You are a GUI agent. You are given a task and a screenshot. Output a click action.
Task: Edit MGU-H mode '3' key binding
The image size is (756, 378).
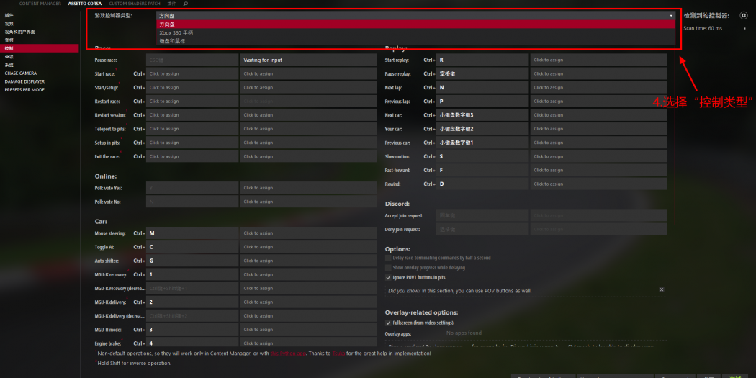tap(192, 330)
